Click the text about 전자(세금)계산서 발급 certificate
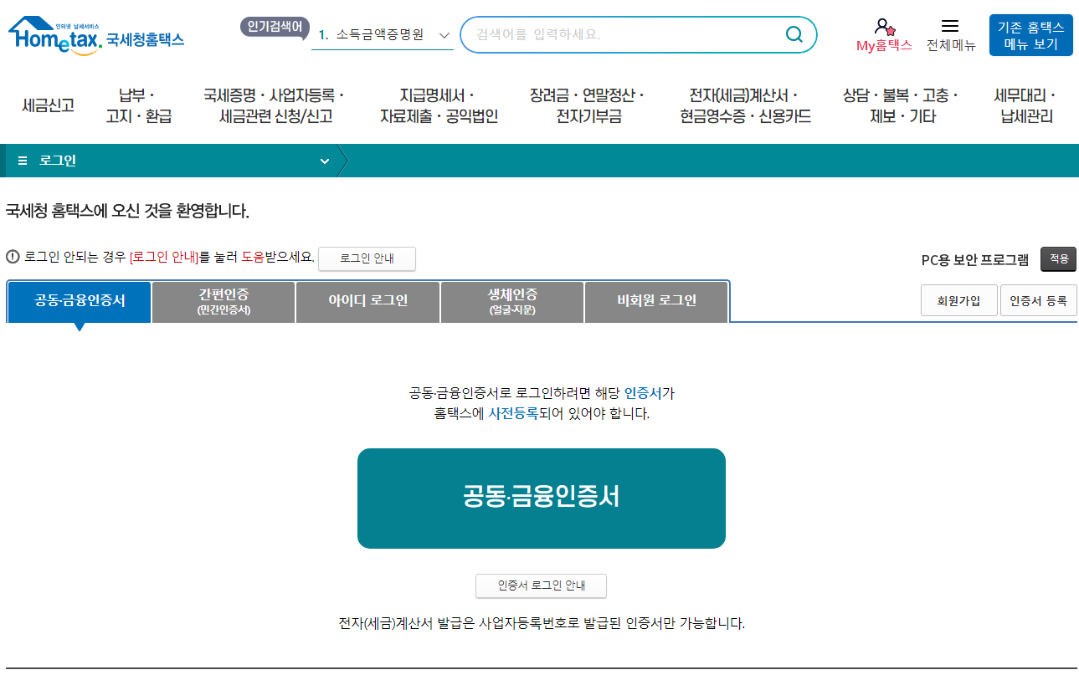Screen dimensions: 1079x675 [x=542, y=623]
